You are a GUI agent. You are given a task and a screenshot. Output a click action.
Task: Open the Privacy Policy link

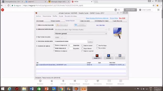click(114, 18)
